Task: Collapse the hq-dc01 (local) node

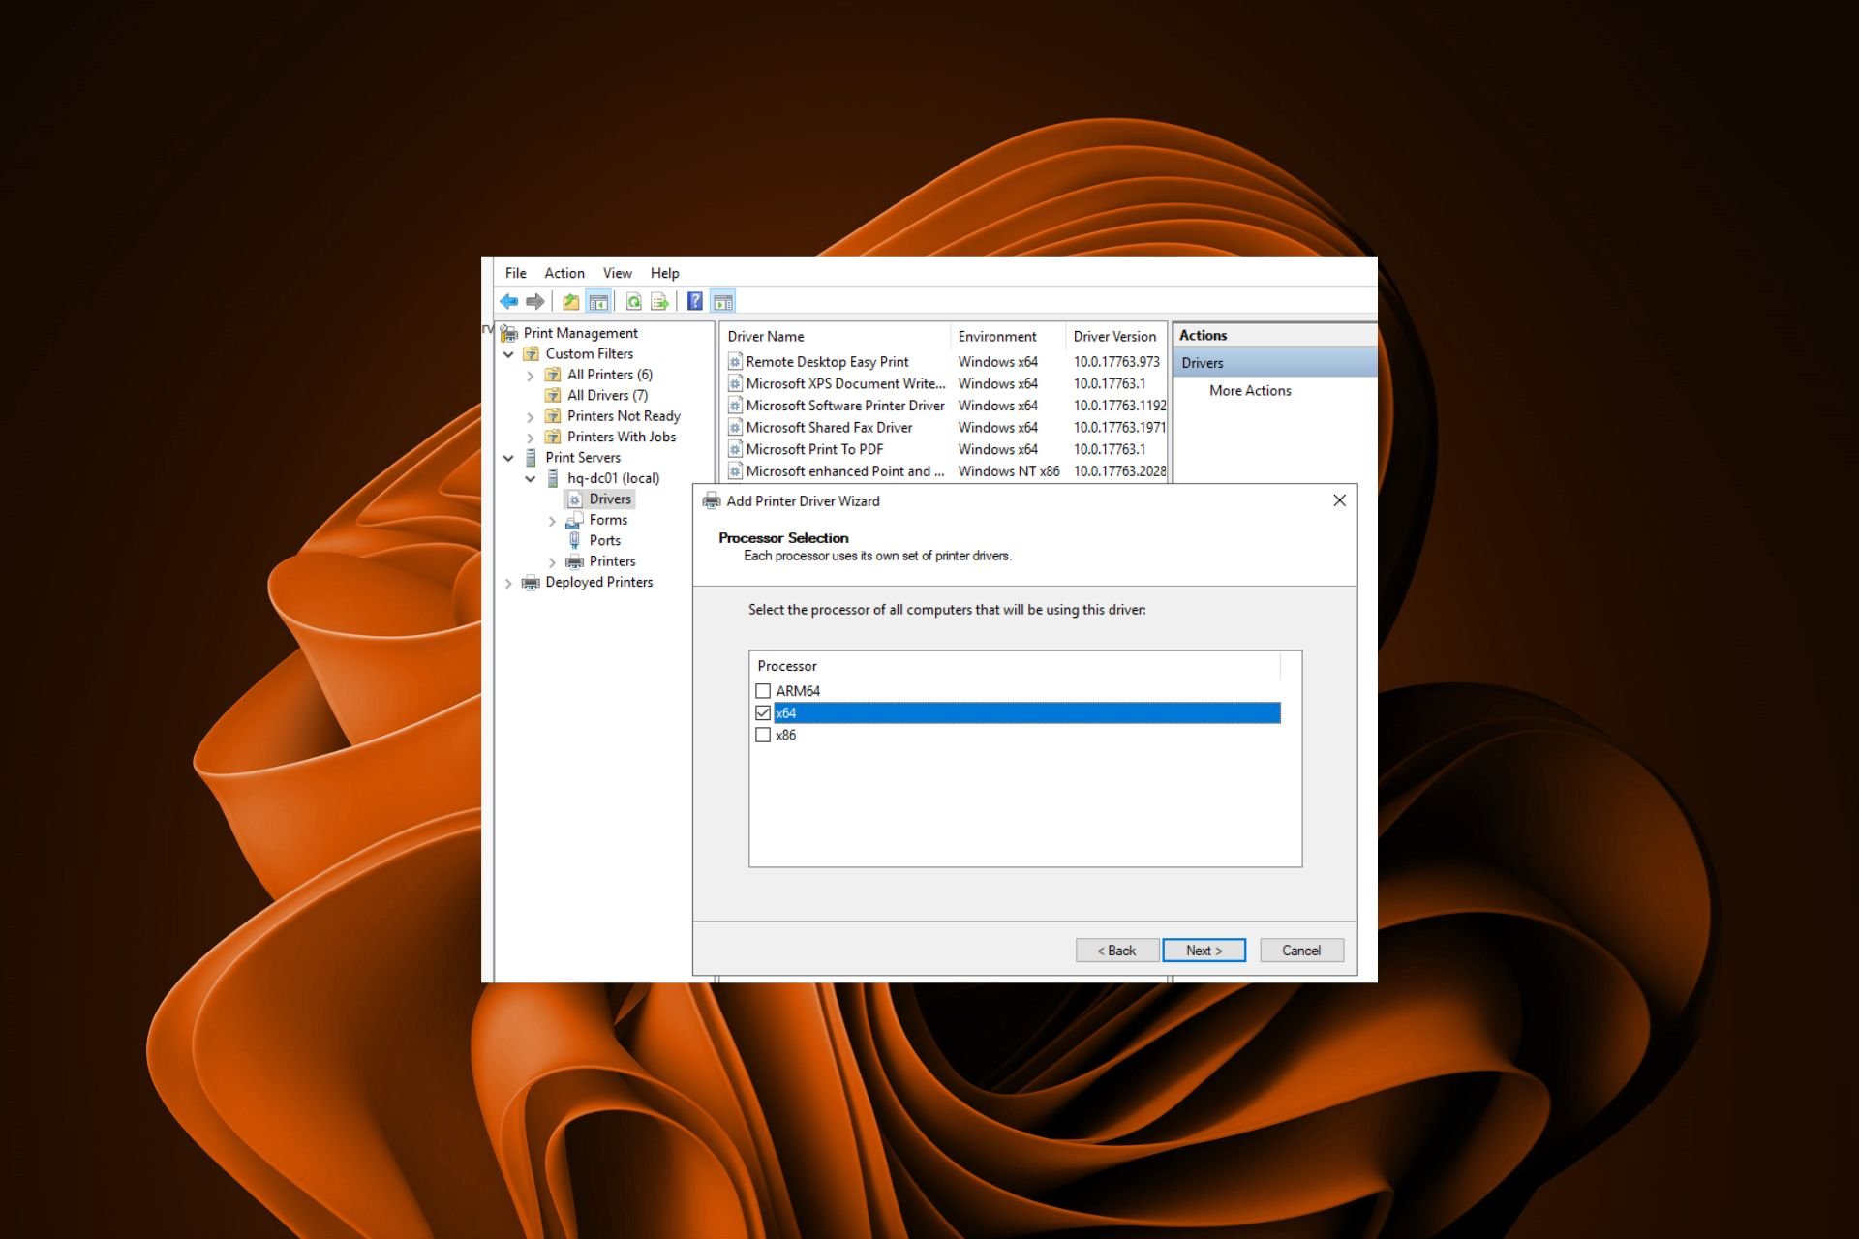Action: point(531,478)
